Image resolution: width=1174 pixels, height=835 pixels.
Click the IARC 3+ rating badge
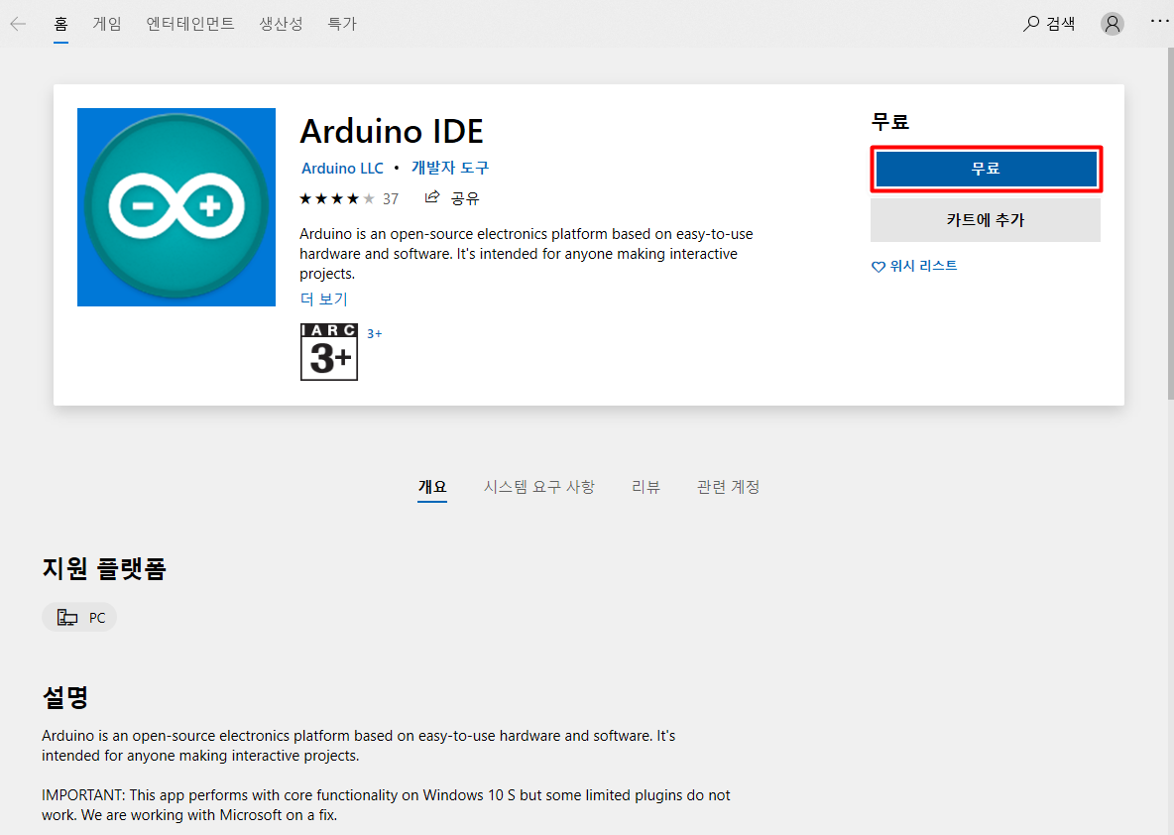[x=328, y=352]
